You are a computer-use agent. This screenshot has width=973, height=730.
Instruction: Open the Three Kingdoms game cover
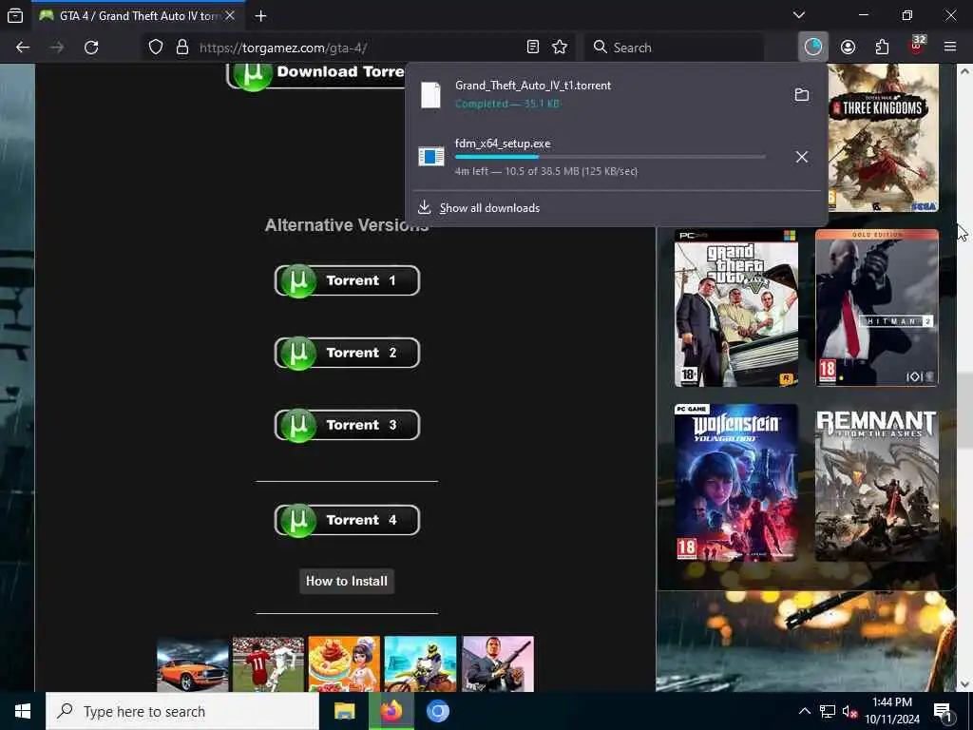tap(884, 137)
